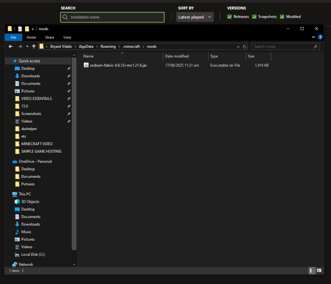
Task: Open the VIDEO ESSENTAILS folder
Action: point(36,99)
